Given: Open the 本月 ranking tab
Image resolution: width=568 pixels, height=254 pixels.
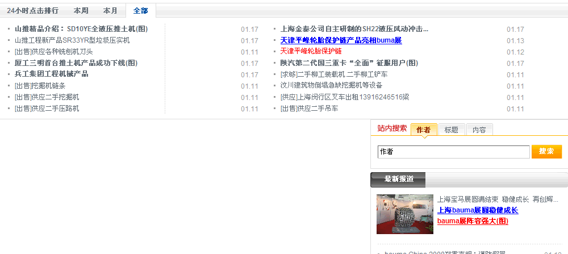Looking at the screenshot, I should coord(110,10).
